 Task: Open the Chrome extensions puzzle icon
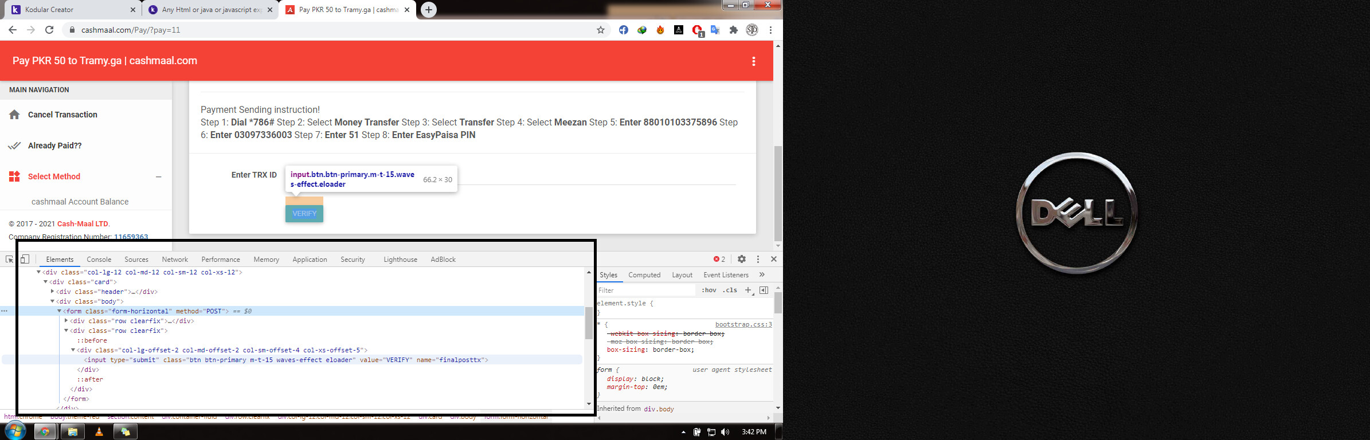[733, 30]
